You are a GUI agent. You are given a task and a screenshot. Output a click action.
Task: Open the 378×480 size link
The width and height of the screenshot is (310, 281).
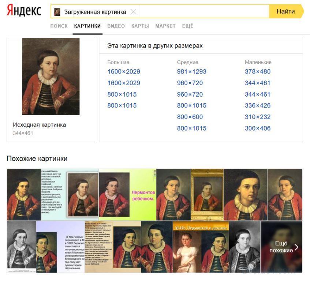coord(258,72)
